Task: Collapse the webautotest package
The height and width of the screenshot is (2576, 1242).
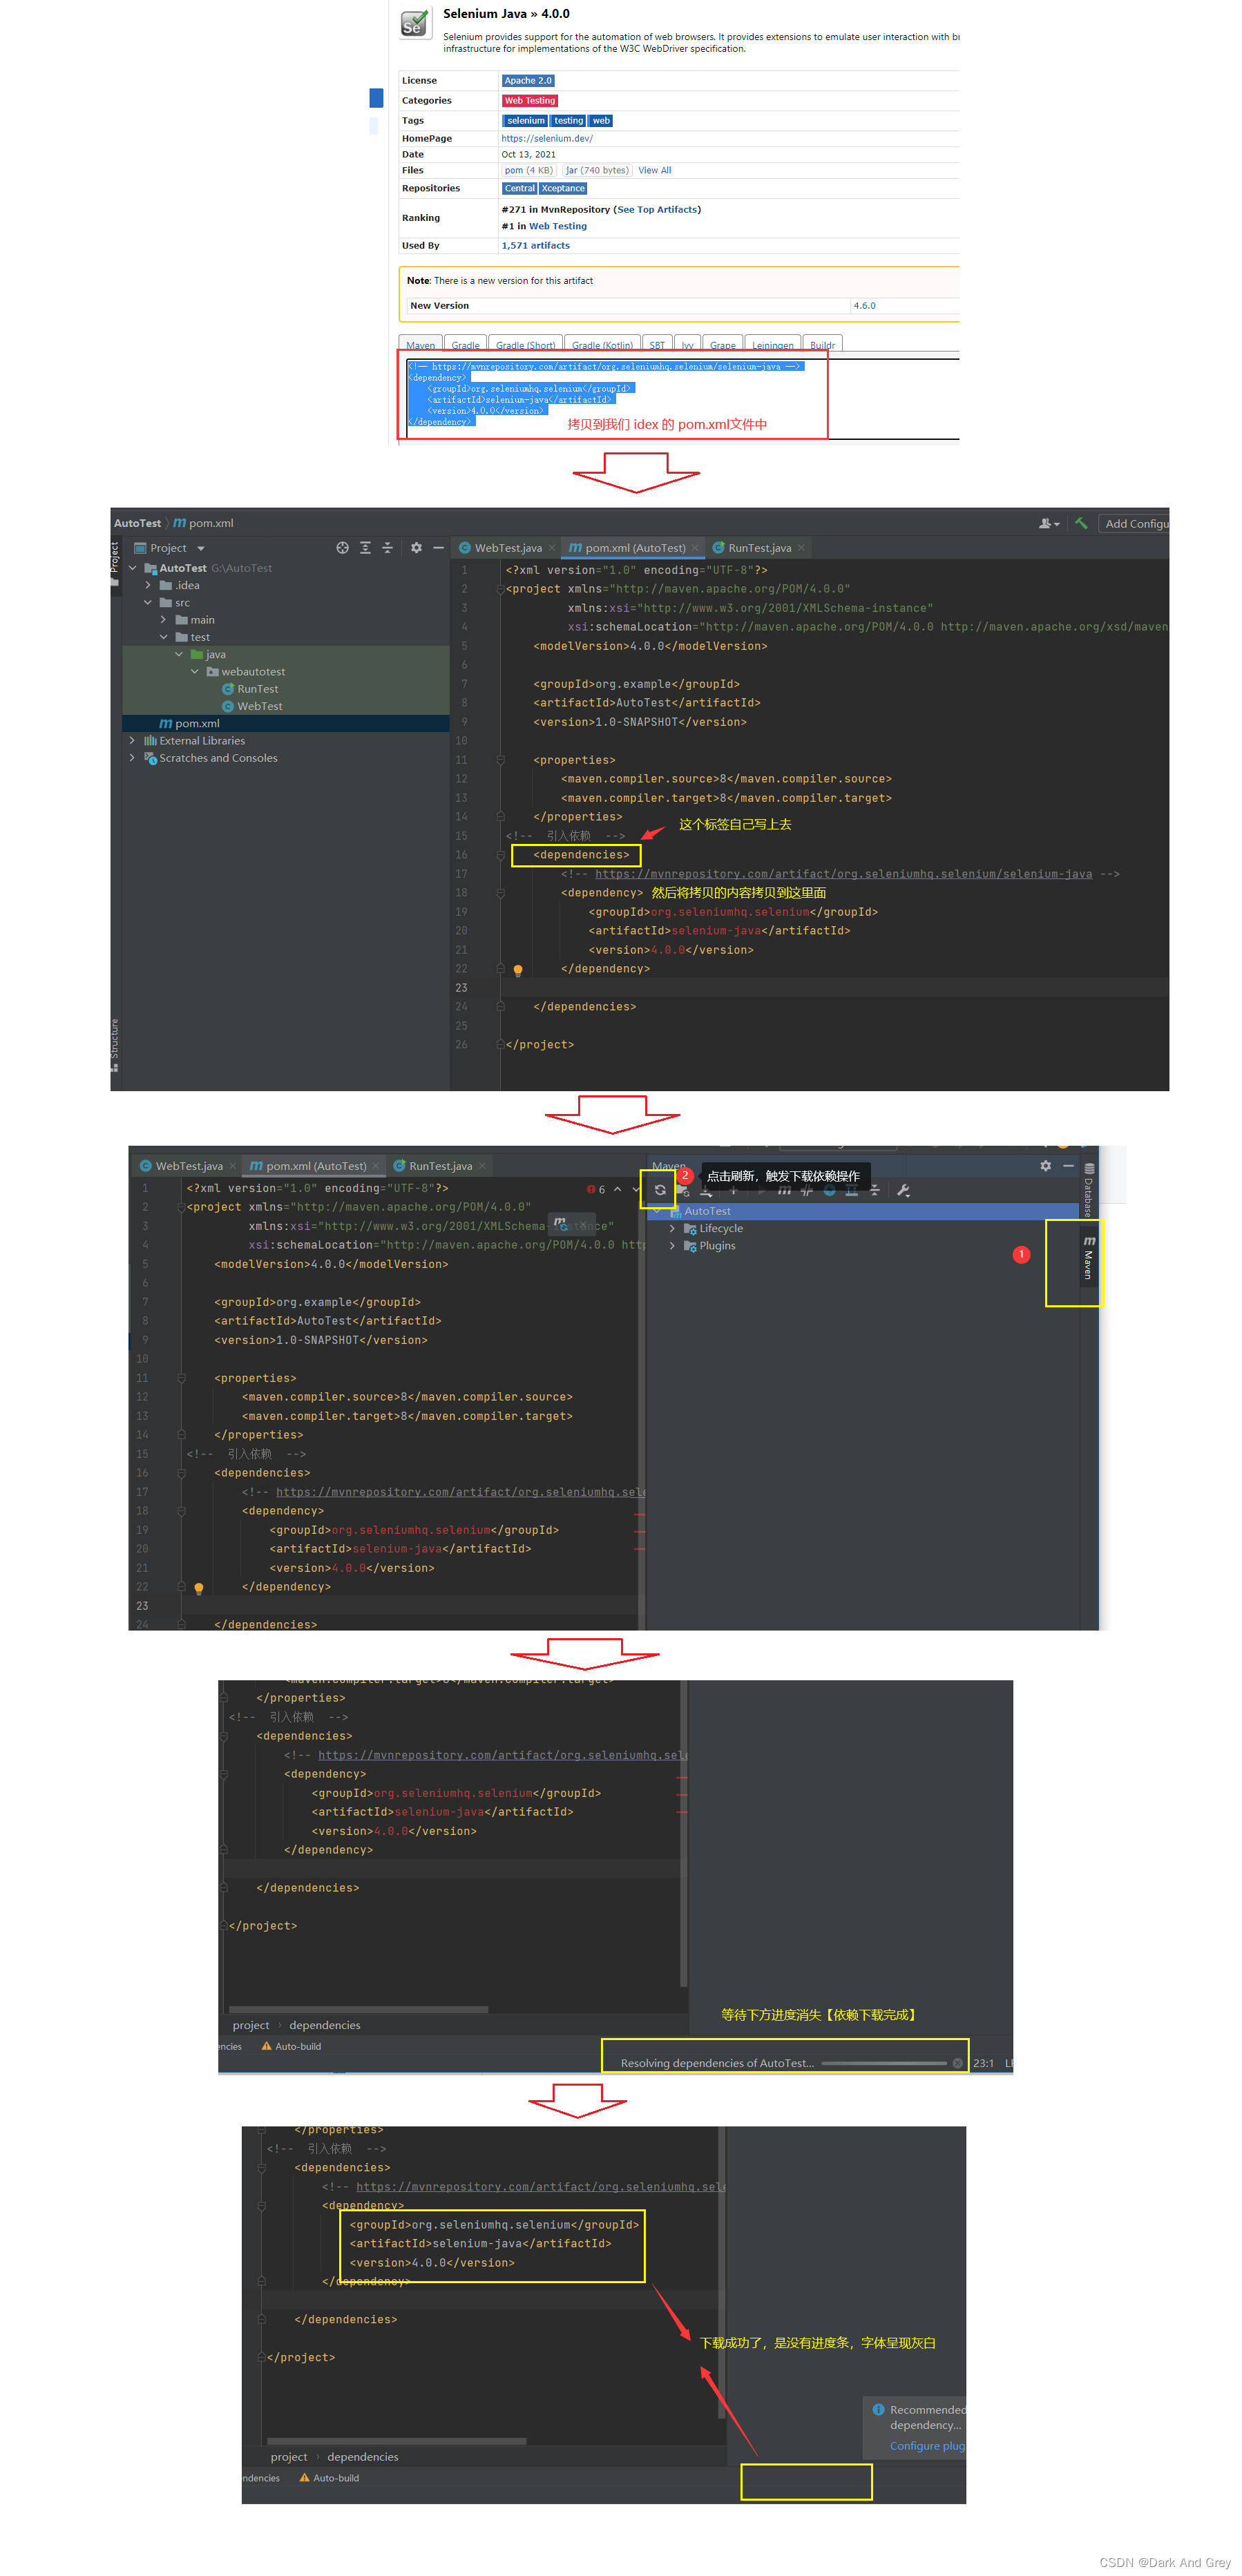Action: coord(195,672)
